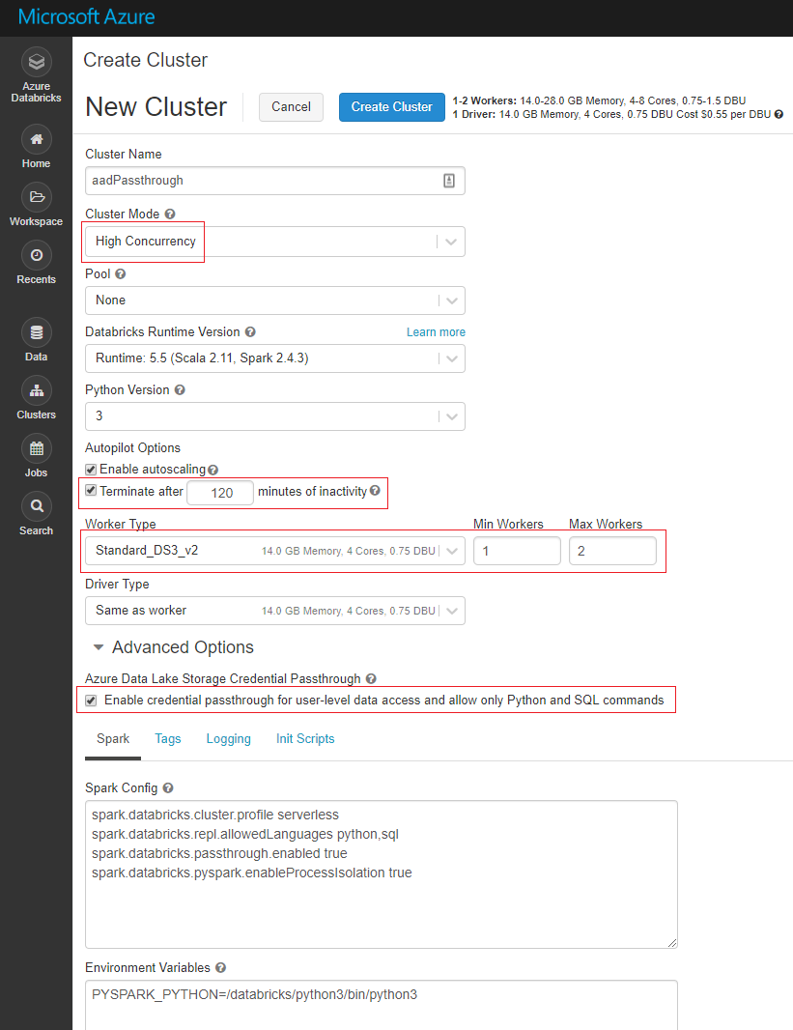
Task: Click help icon after Cost per DBU
Action: tap(779, 114)
